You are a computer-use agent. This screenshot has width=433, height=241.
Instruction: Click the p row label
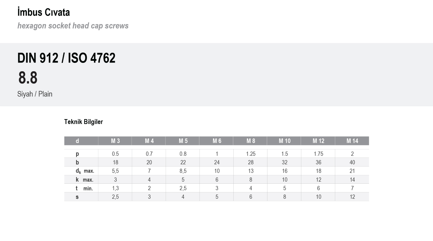[x=77, y=154]
